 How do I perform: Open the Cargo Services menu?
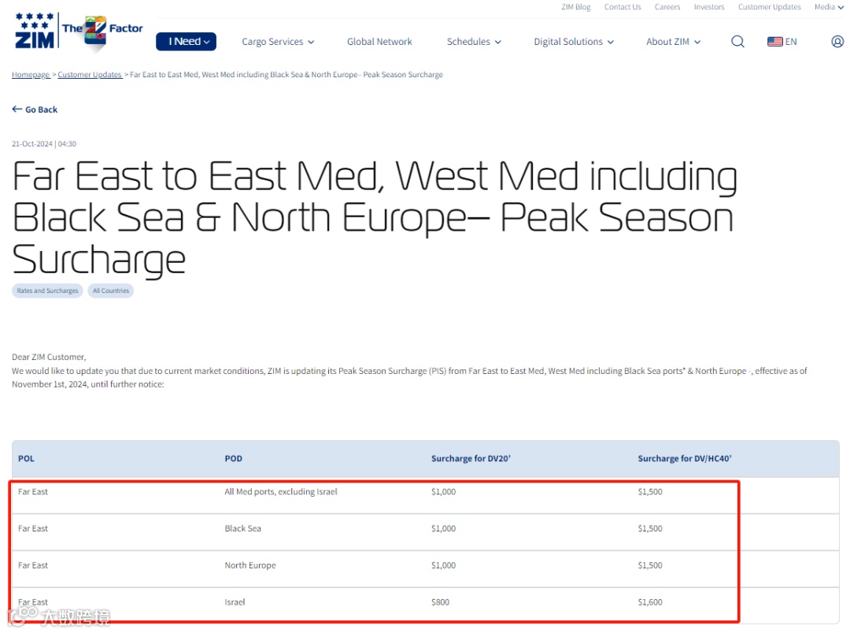(278, 42)
